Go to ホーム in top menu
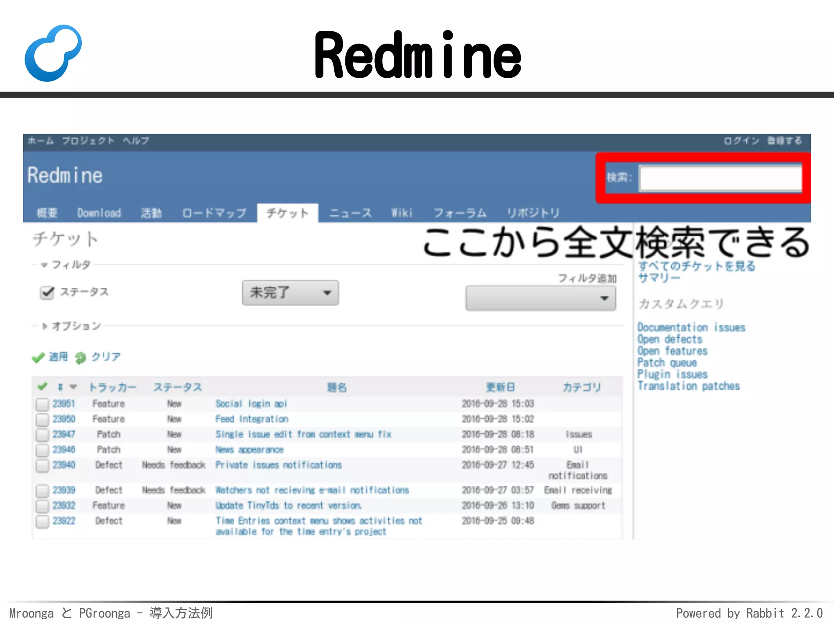This screenshot has height=625, width=834. (x=41, y=141)
